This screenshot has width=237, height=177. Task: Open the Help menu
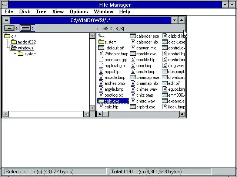point(124,11)
